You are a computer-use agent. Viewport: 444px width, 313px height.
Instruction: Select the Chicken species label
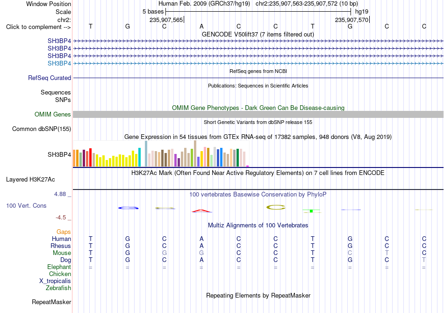[60, 274]
